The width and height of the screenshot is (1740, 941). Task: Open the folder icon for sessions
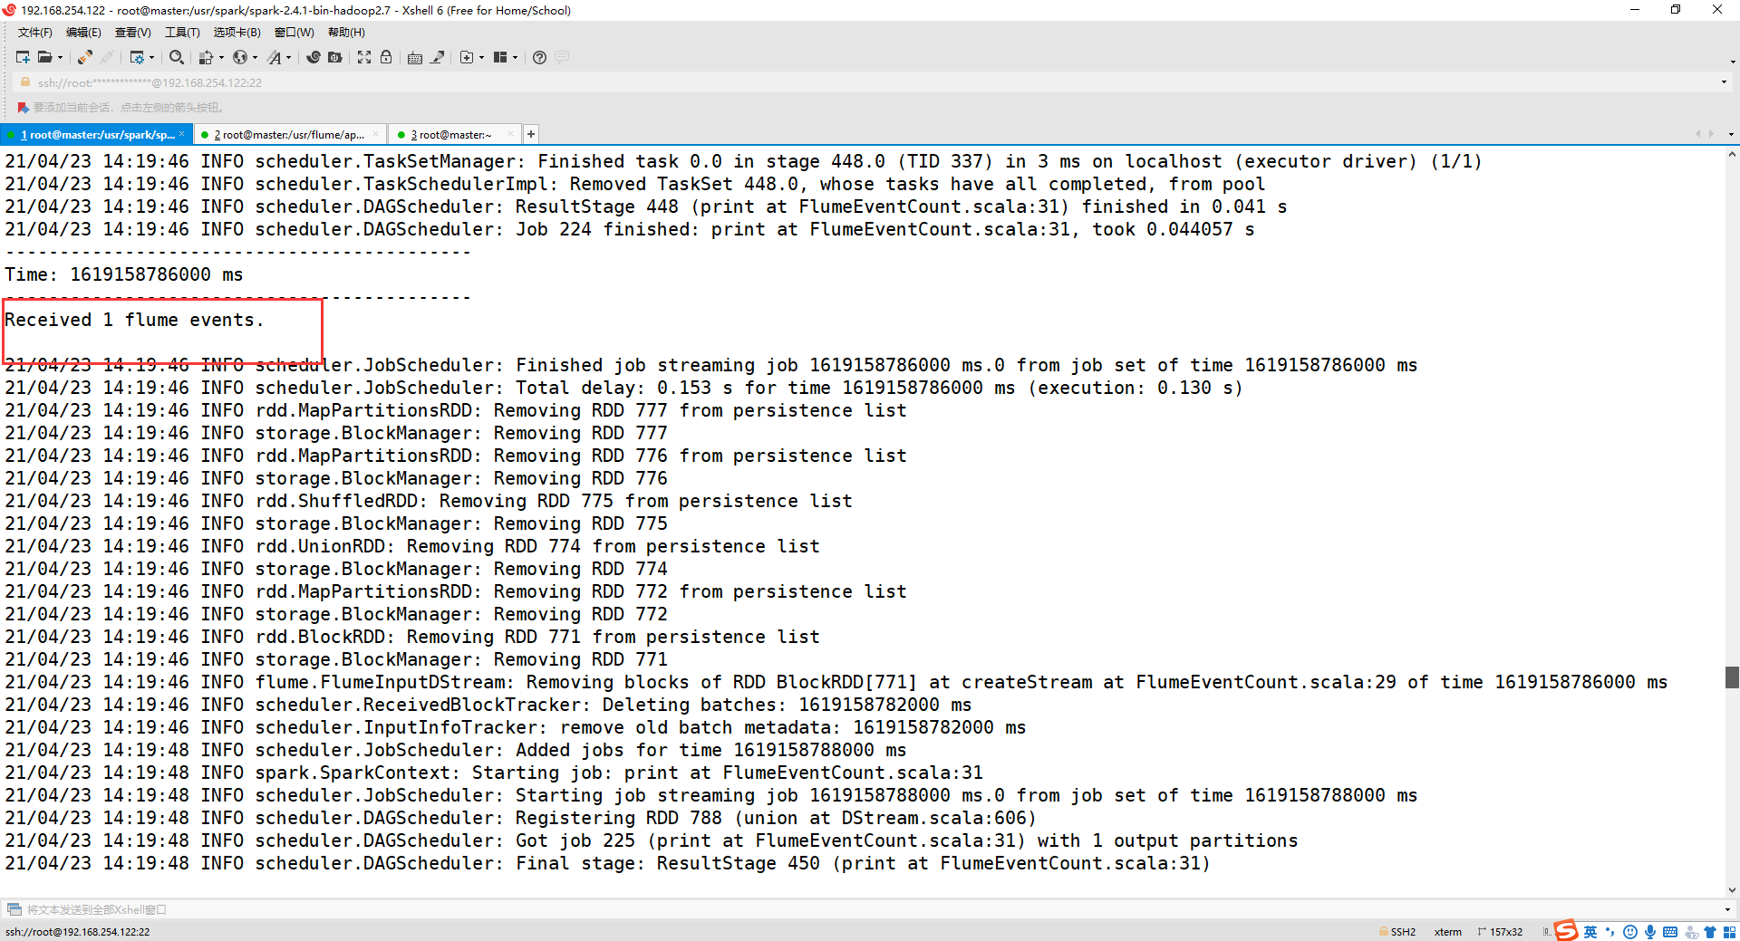tap(44, 57)
